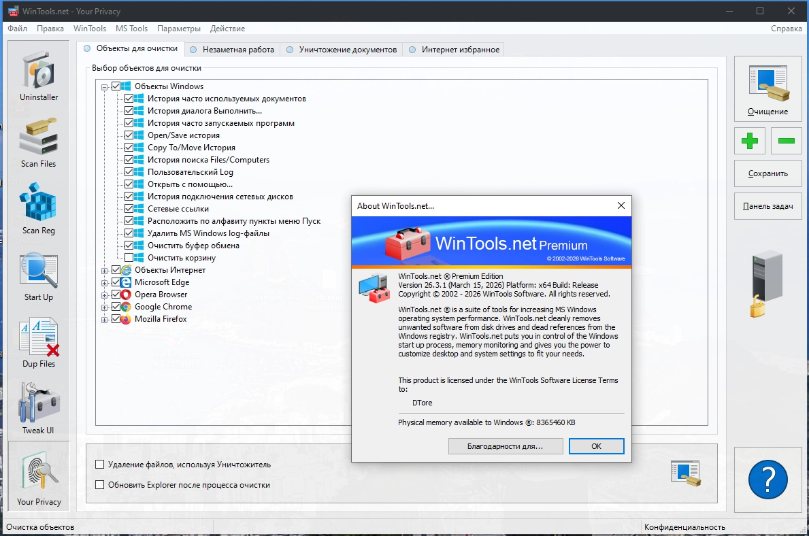Click the Панель задач button
Screen dimensions: 809x536
pos(767,206)
